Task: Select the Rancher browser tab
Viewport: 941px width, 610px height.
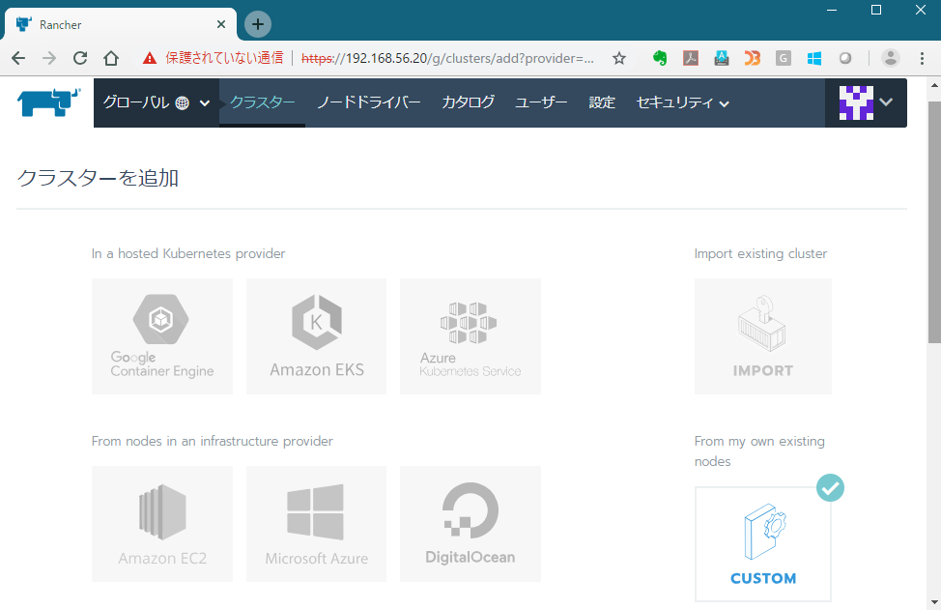Action: tap(120, 24)
